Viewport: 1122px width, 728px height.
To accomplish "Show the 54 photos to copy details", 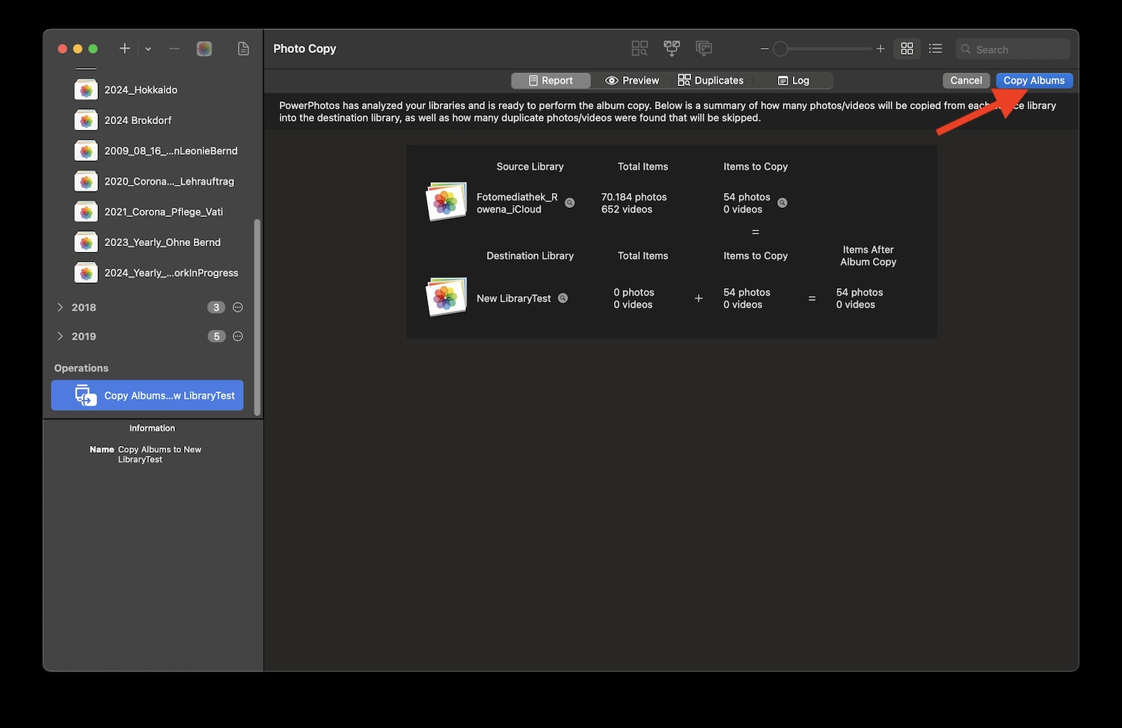I will [x=782, y=203].
